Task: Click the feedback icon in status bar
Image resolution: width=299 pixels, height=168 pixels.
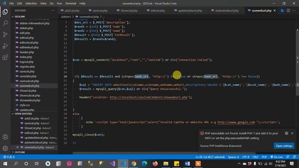Action: [x=288, y=157]
